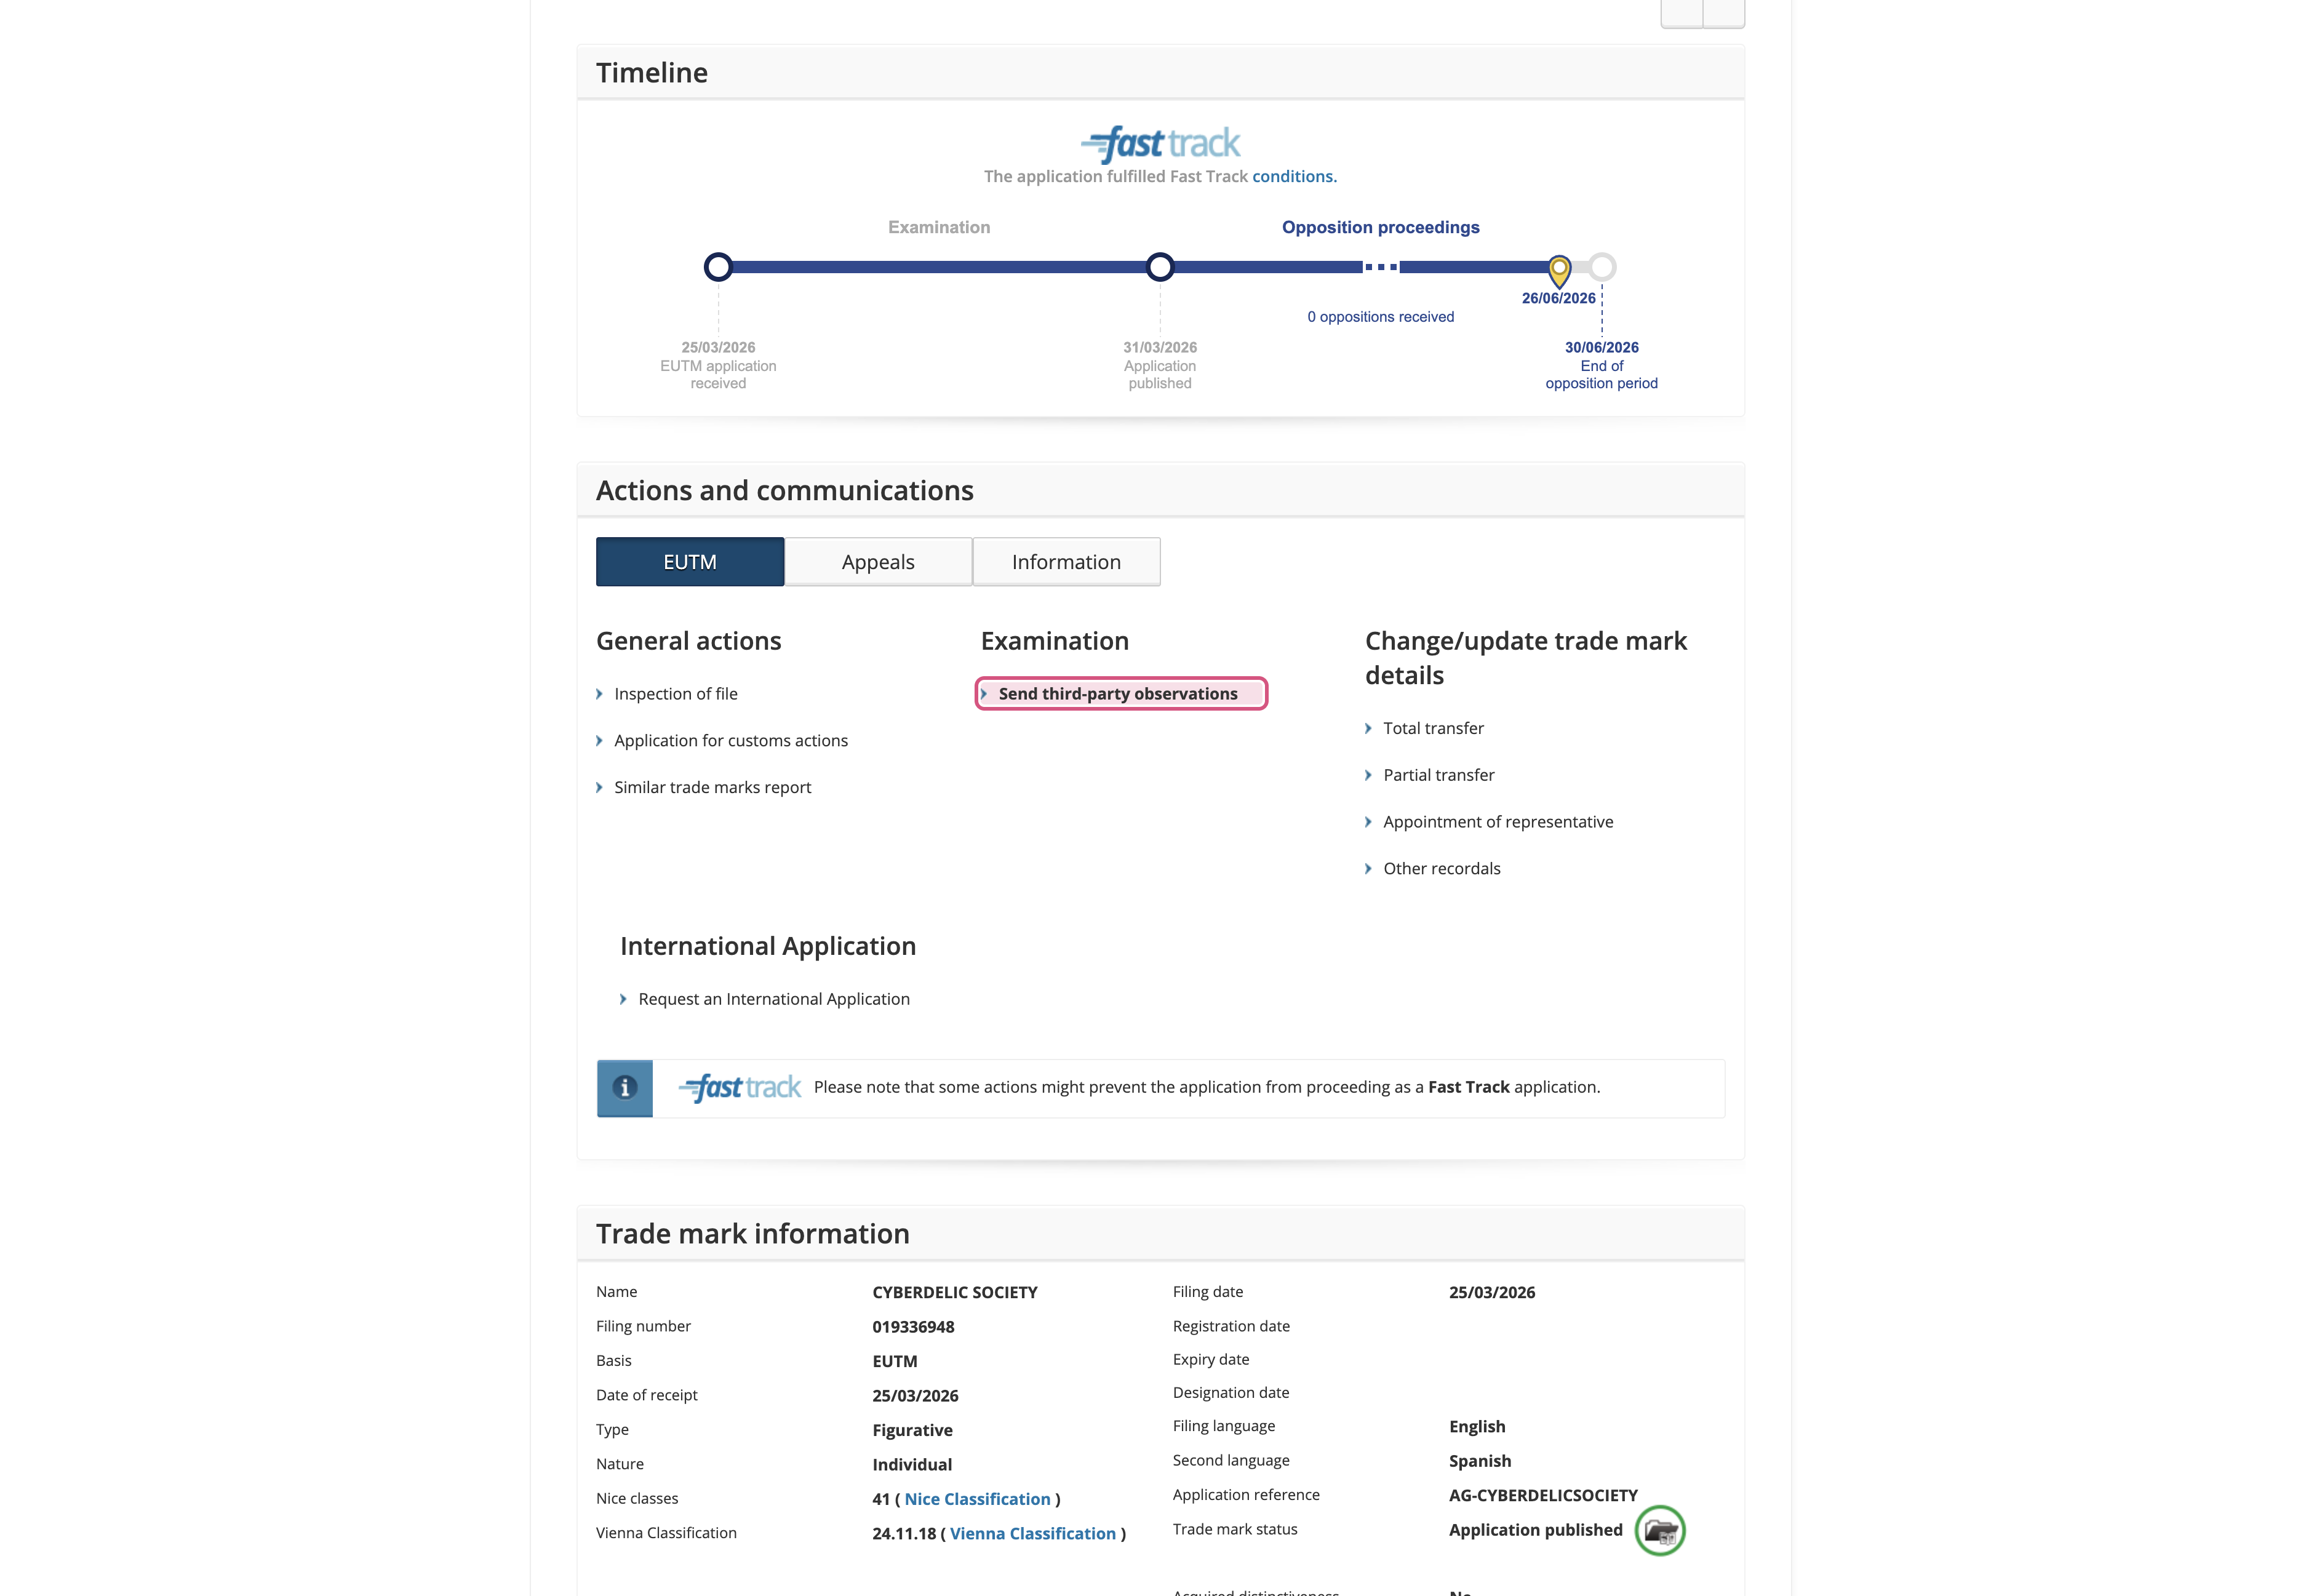Click the Timeline section heading

pos(651,73)
